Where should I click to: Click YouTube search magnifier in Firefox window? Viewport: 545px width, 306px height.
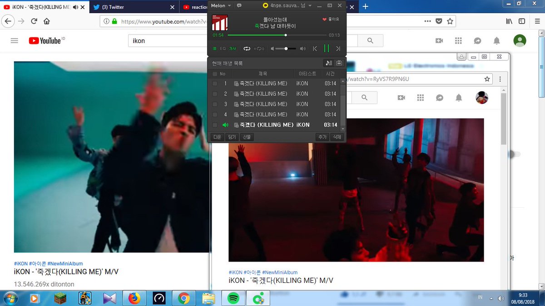pyautogui.click(x=370, y=41)
